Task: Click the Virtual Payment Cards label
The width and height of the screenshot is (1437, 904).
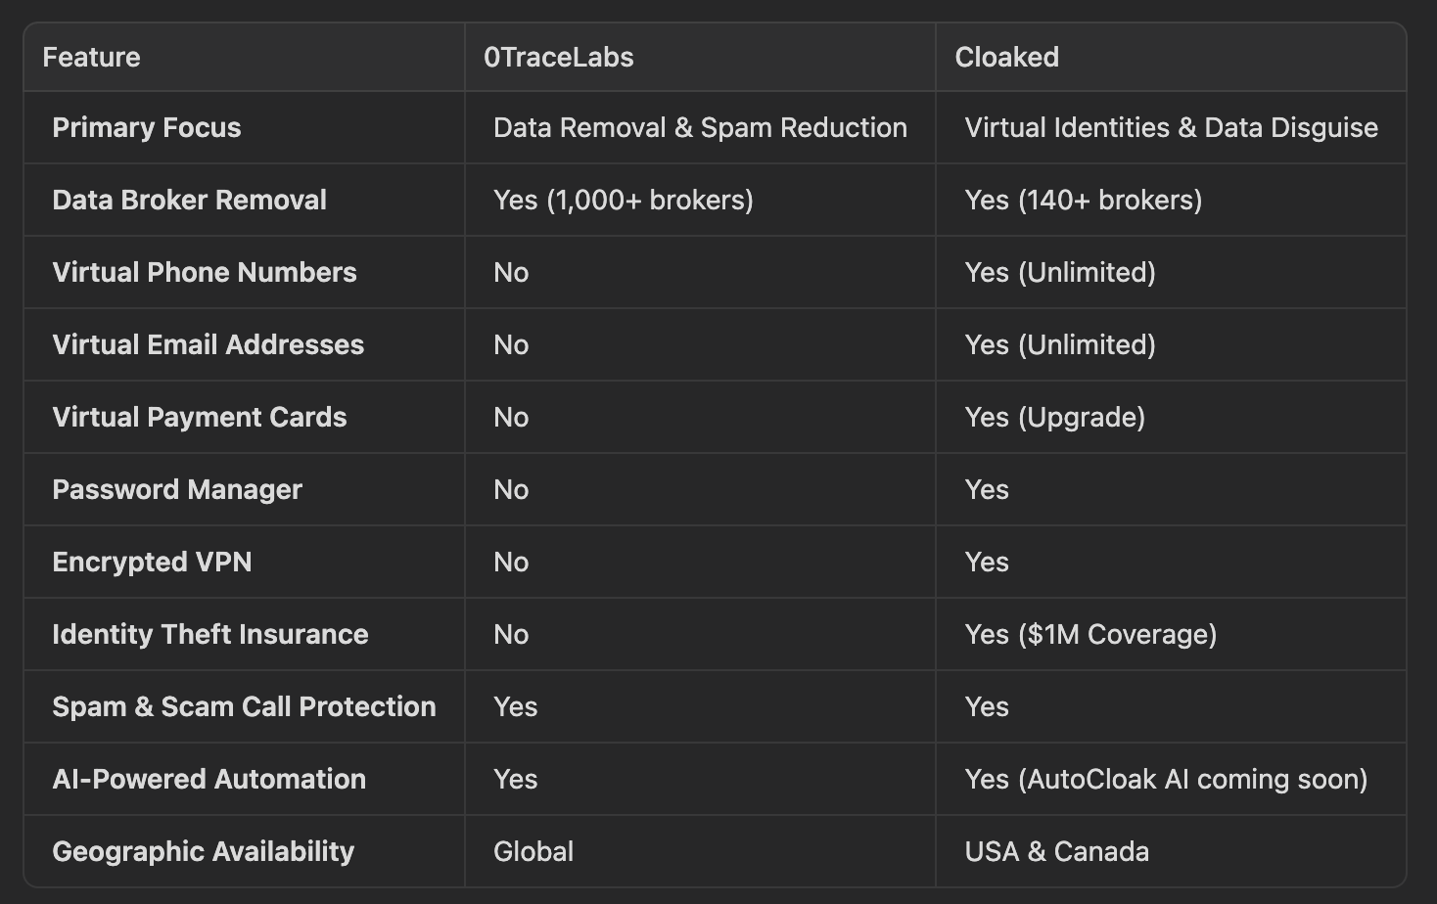Action: (x=199, y=417)
